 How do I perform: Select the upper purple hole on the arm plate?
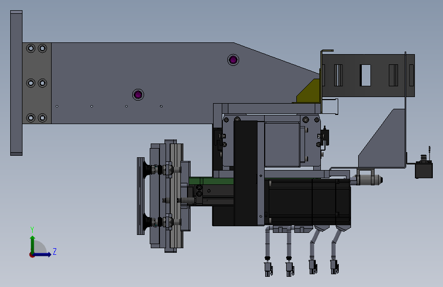click(x=233, y=60)
